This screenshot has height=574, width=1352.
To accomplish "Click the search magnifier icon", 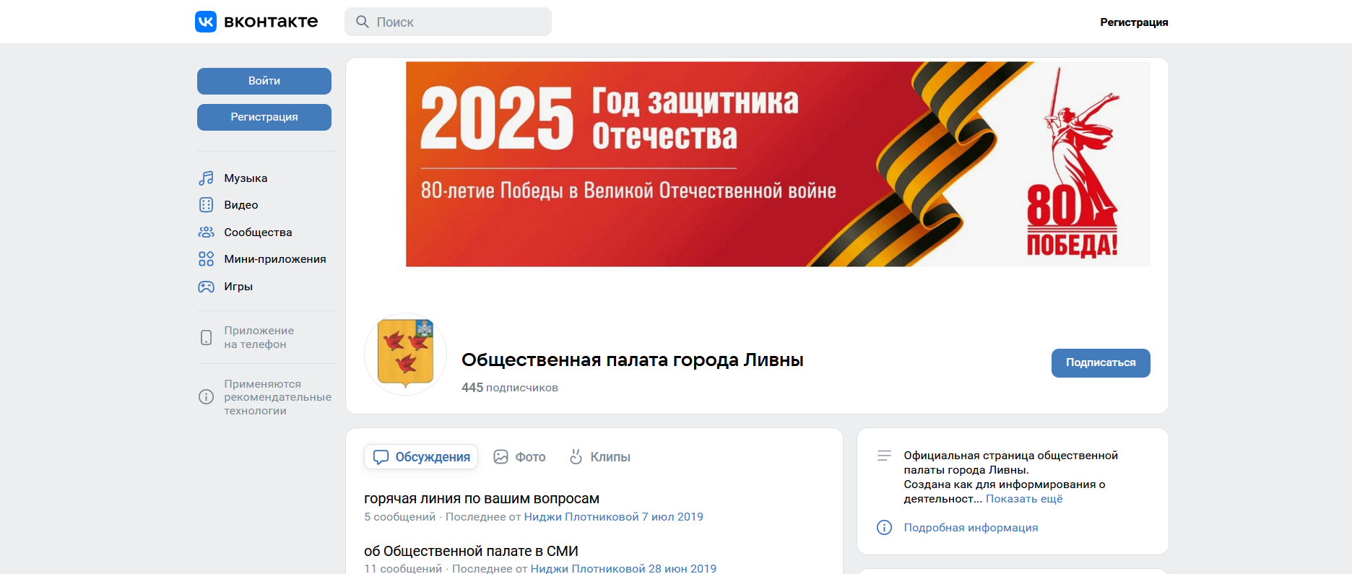I will click(x=363, y=22).
